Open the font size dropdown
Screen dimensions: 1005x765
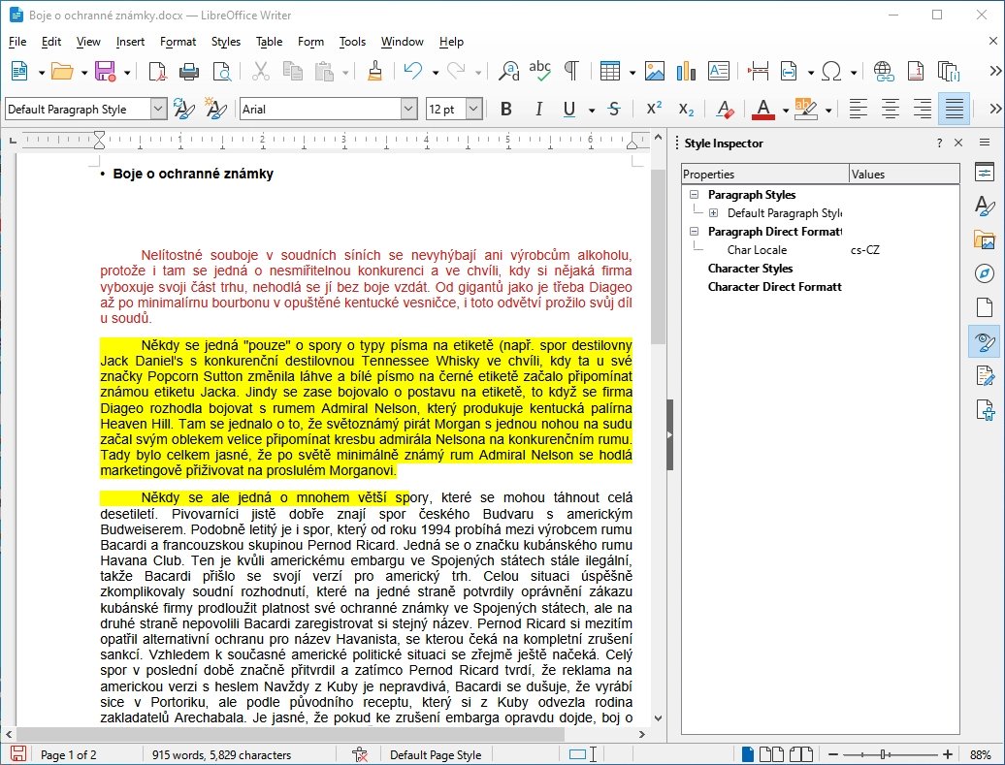[474, 109]
